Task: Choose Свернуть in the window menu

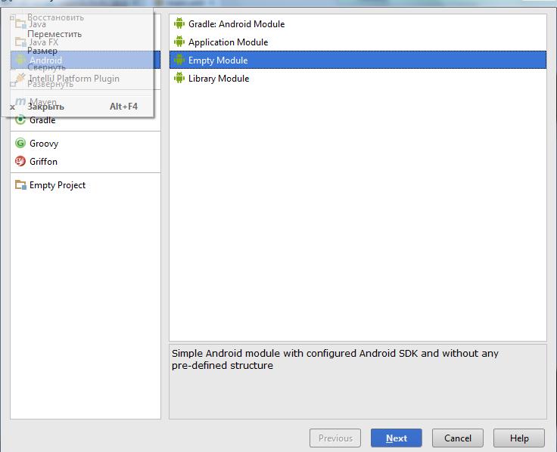Action: coord(77,67)
